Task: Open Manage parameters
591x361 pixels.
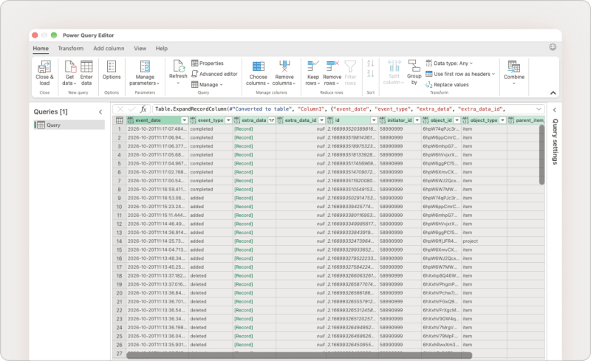Action: pyautogui.click(x=145, y=73)
